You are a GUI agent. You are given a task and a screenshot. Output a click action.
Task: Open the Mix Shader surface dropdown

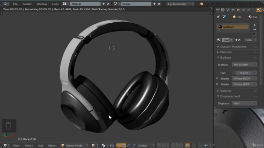244,65
